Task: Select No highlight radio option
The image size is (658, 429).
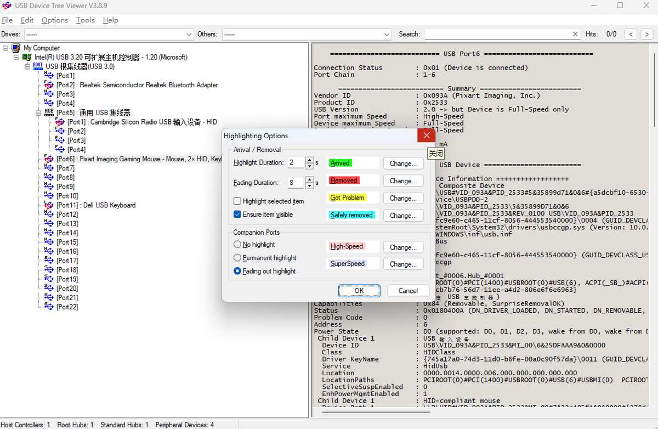Action: [x=237, y=245]
